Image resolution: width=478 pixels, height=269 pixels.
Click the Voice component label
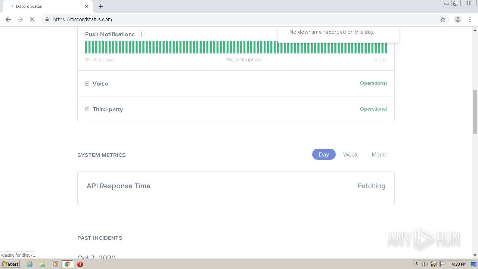(x=100, y=84)
